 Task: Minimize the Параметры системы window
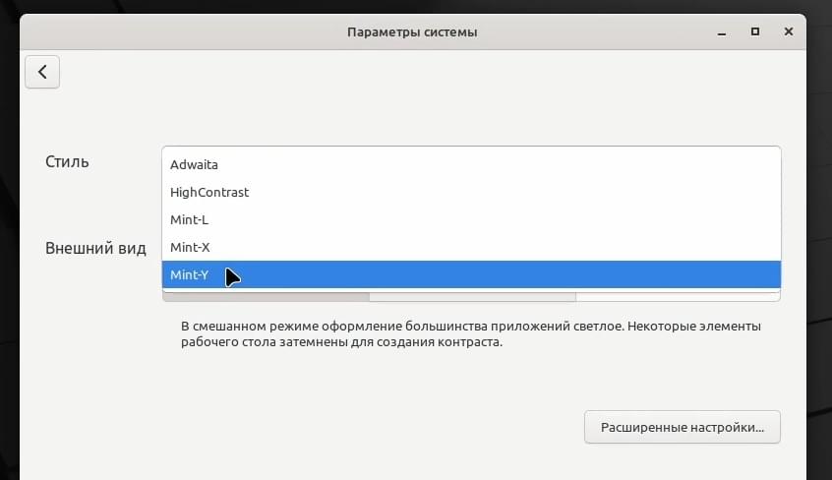click(722, 32)
